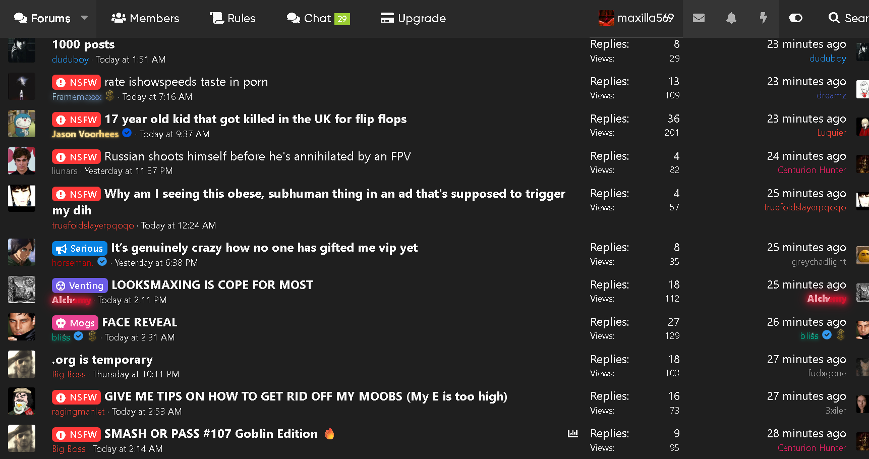Viewport: 869px width, 459px height.
Task: Expand the Forums dropdown arrow
Action: click(x=84, y=18)
